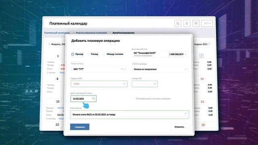Select the Расход radio option

pyautogui.click(x=89, y=54)
